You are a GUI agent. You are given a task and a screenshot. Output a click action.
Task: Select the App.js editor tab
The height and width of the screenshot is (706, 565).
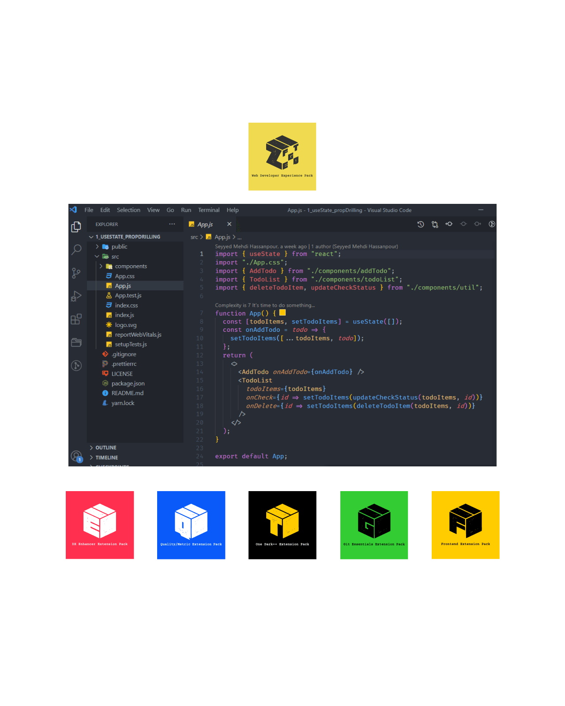point(211,224)
